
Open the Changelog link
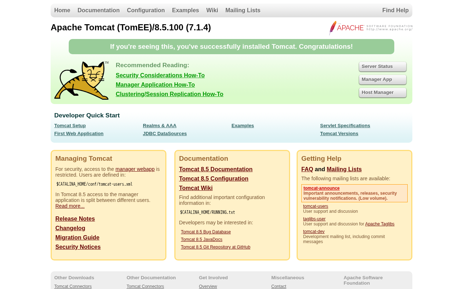click(x=70, y=228)
